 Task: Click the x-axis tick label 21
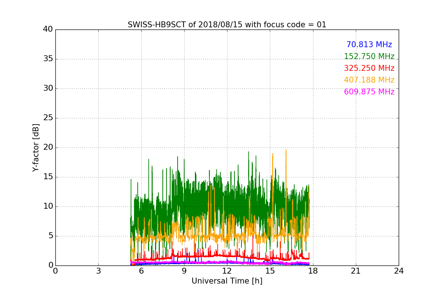point(356,271)
